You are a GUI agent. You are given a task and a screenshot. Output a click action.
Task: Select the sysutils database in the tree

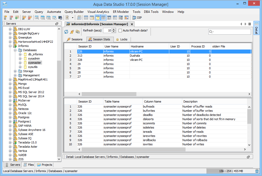[x=33, y=67]
